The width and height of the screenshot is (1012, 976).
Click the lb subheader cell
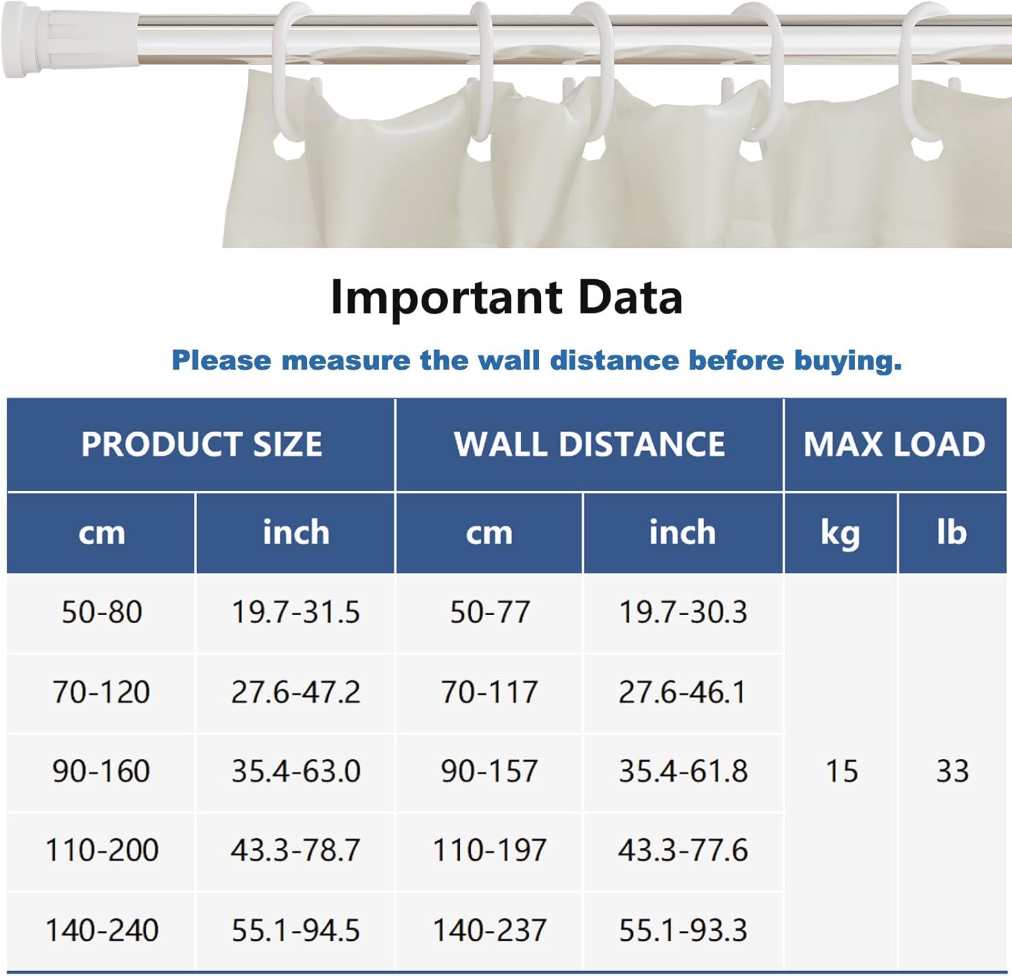[x=952, y=533]
